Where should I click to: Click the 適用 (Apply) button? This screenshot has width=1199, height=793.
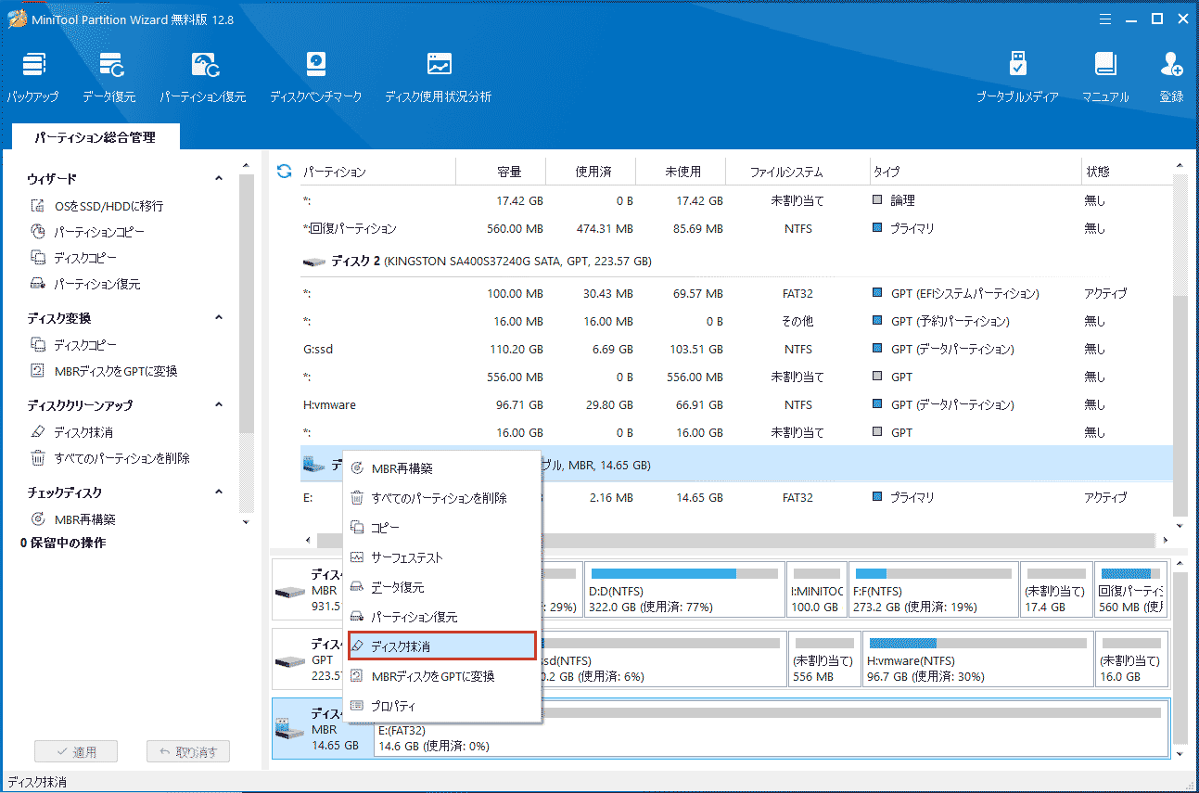coord(75,752)
